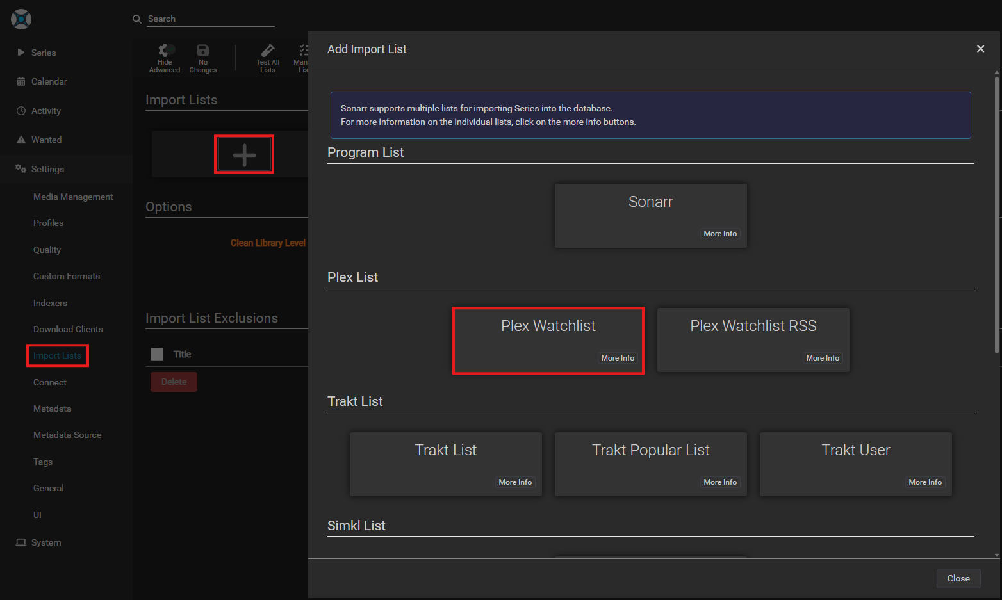Click the System laptop icon
The width and height of the screenshot is (1002, 600).
(21, 542)
